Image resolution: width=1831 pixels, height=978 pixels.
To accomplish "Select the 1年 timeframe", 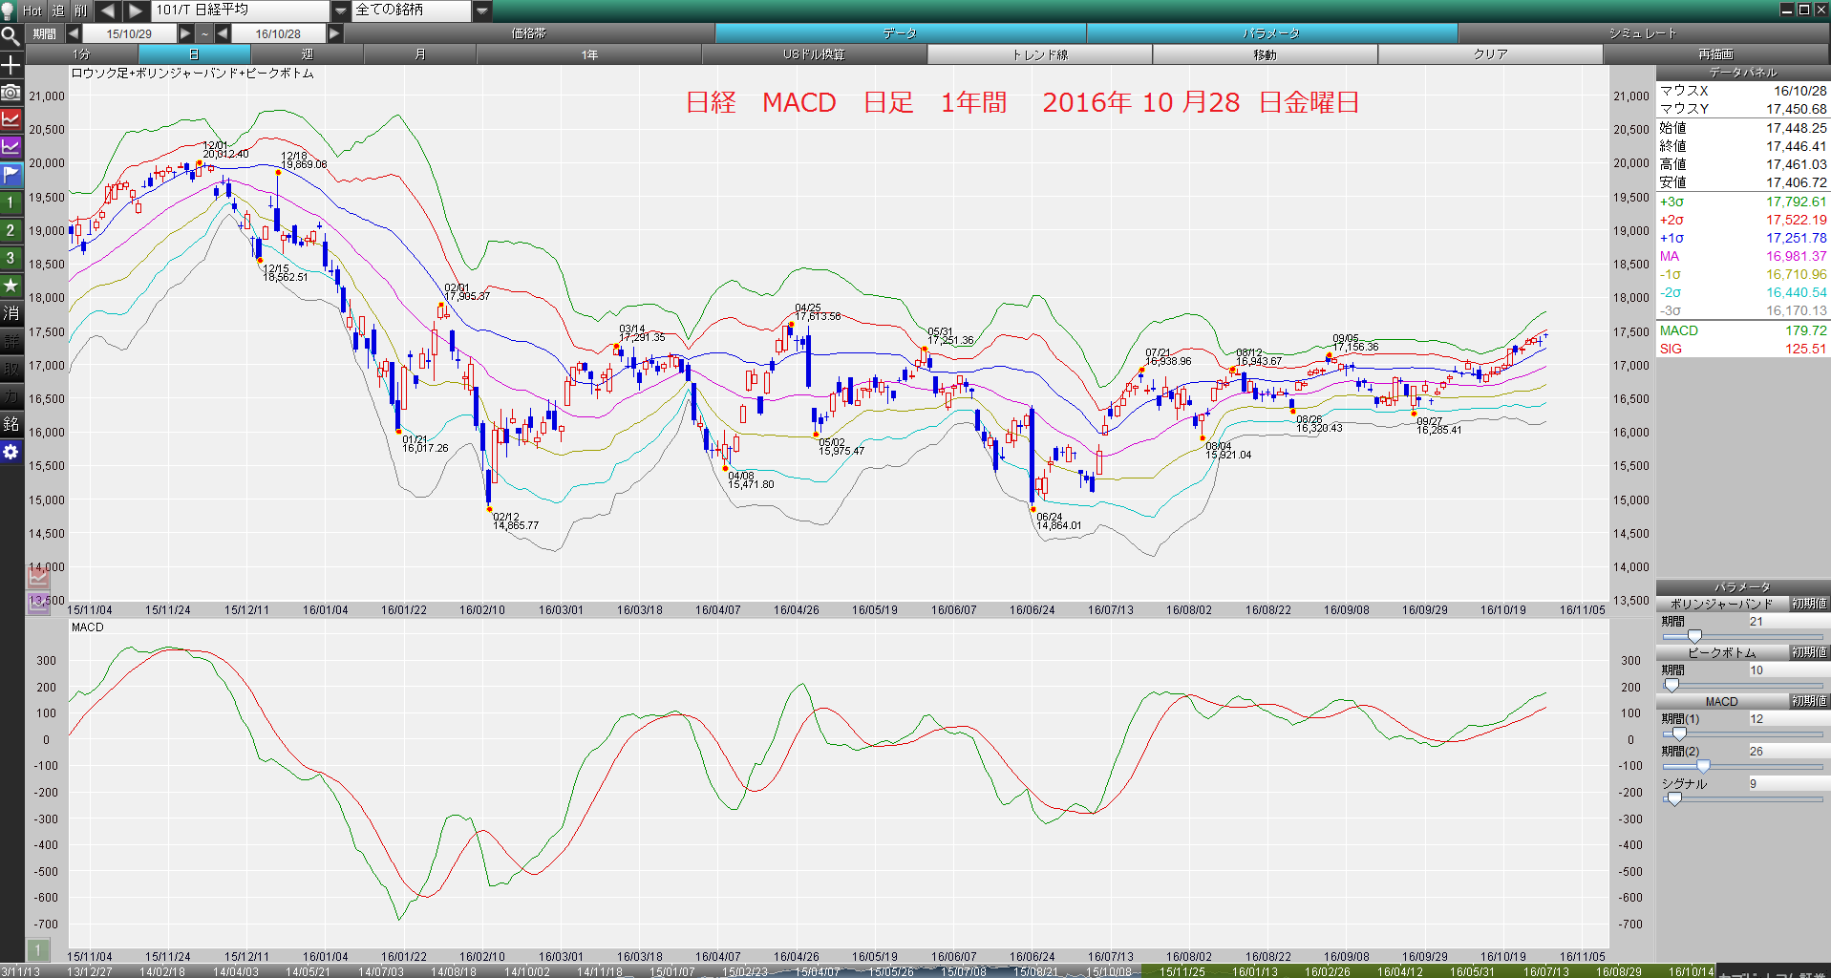I will click(589, 54).
